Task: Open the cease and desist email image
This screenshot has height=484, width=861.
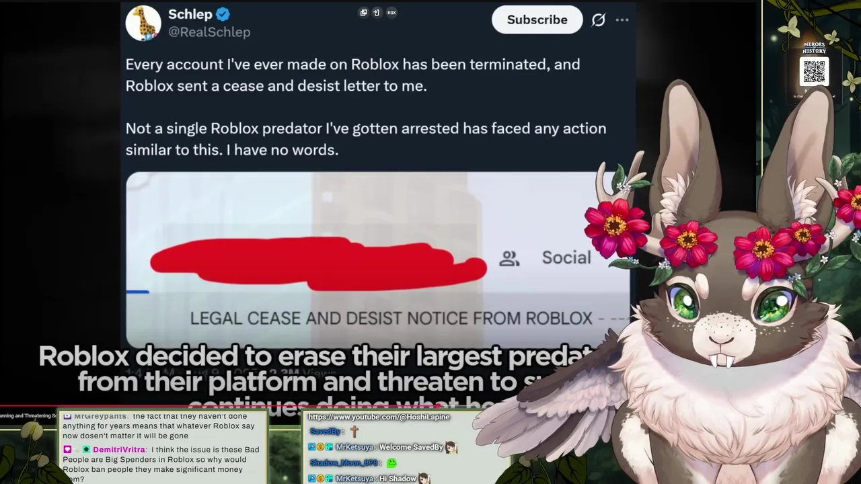Action: coord(377,259)
